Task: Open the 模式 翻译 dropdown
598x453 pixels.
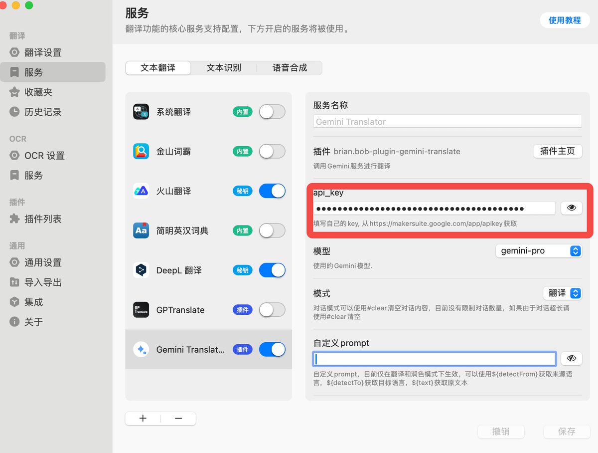Action: (x=563, y=293)
